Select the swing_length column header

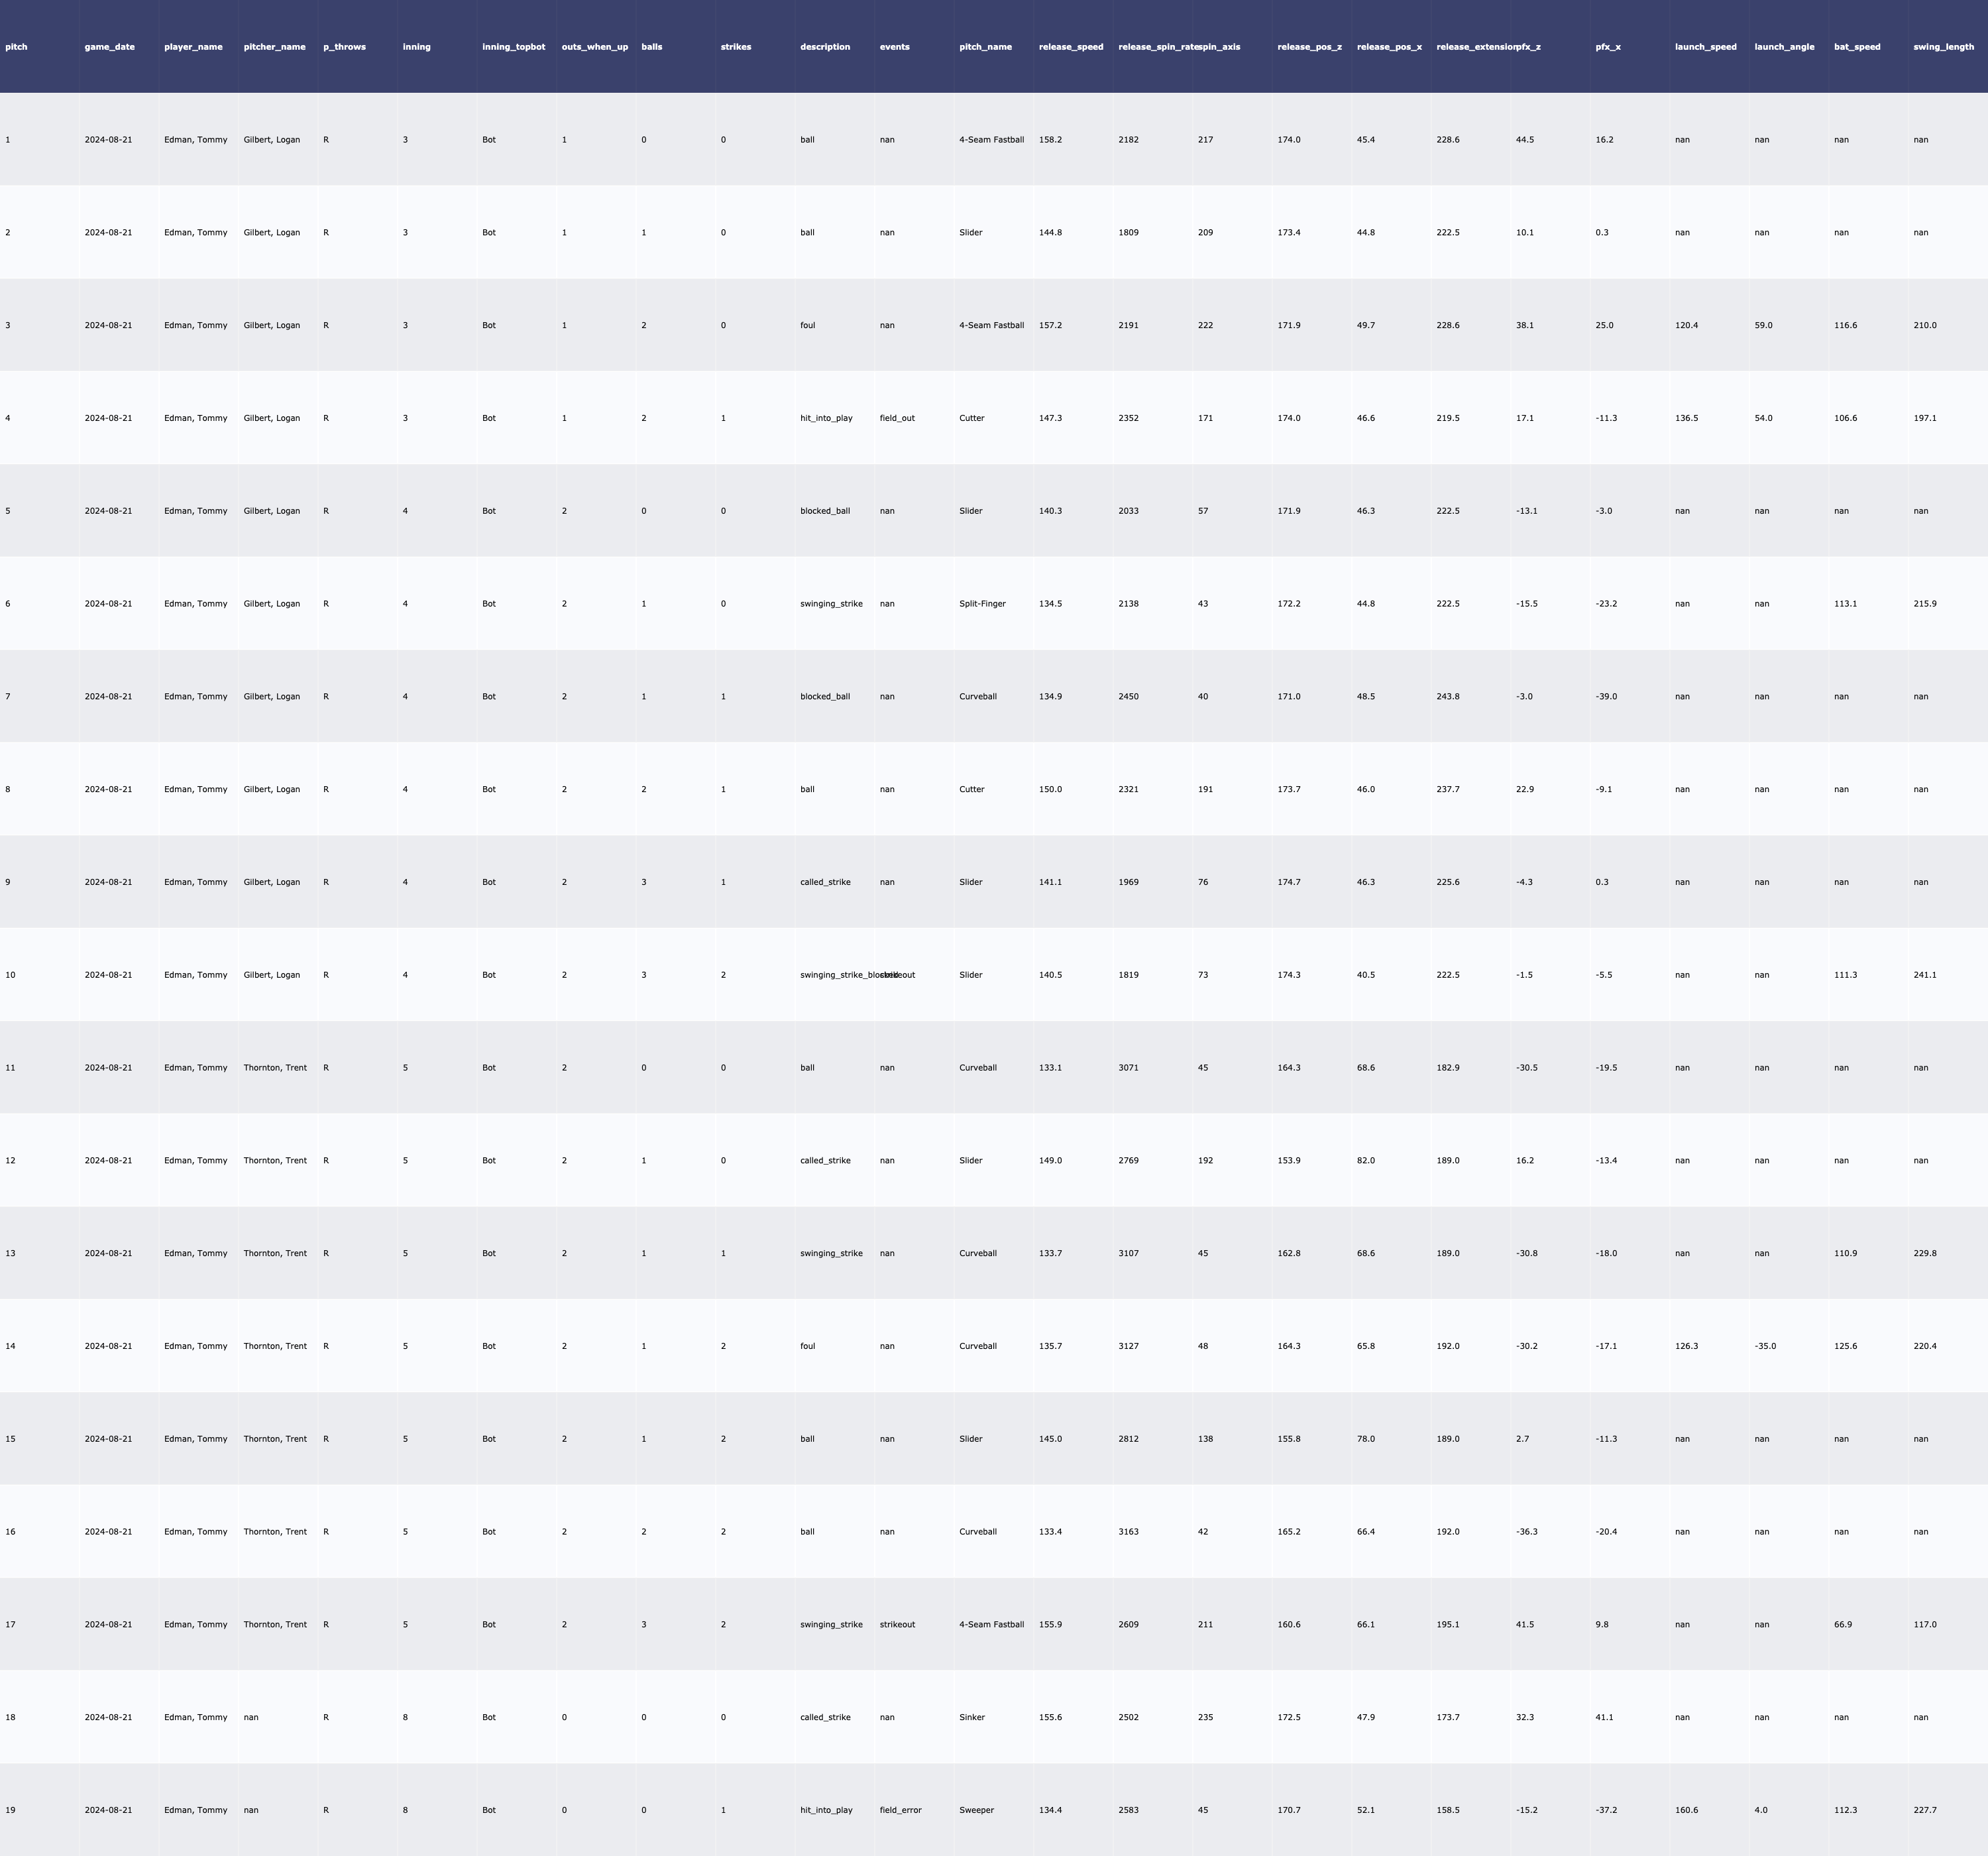point(1943,47)
